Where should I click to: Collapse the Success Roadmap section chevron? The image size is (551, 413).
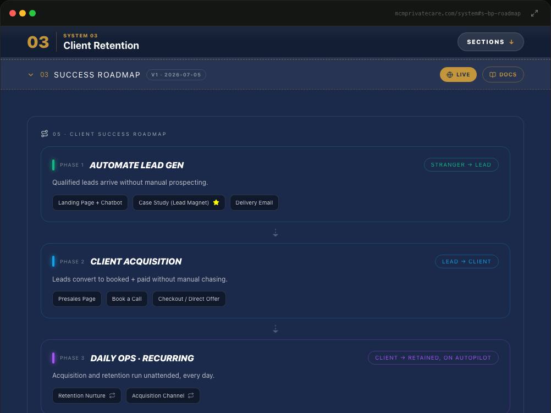coord(31,74)
